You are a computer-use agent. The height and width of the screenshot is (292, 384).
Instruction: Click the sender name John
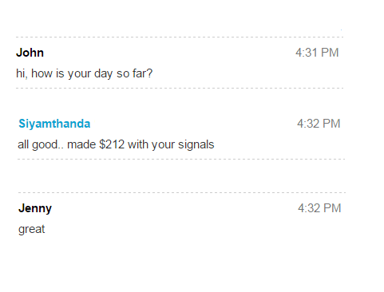[30, 53]
